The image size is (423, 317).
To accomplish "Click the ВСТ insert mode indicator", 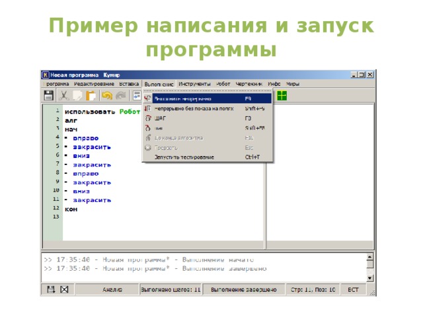I will point(353,289).
